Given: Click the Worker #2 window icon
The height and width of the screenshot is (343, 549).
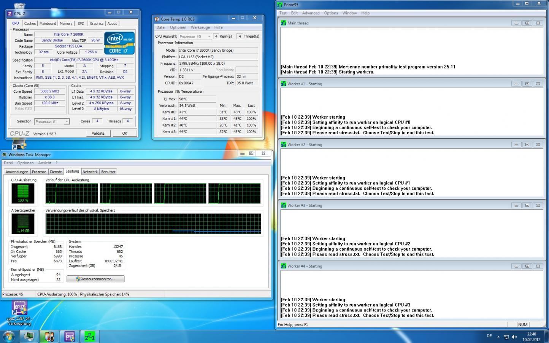Looking at the screenshot, I should point(284,145).
